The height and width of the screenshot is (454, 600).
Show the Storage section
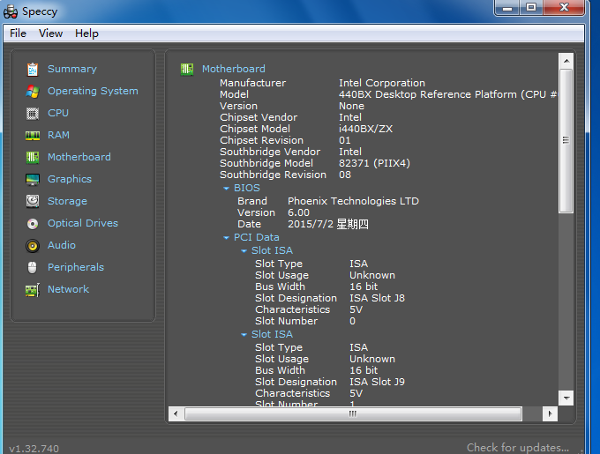[x=67, y=201]
